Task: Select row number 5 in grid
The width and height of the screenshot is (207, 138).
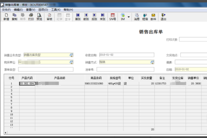Action: 12,97
